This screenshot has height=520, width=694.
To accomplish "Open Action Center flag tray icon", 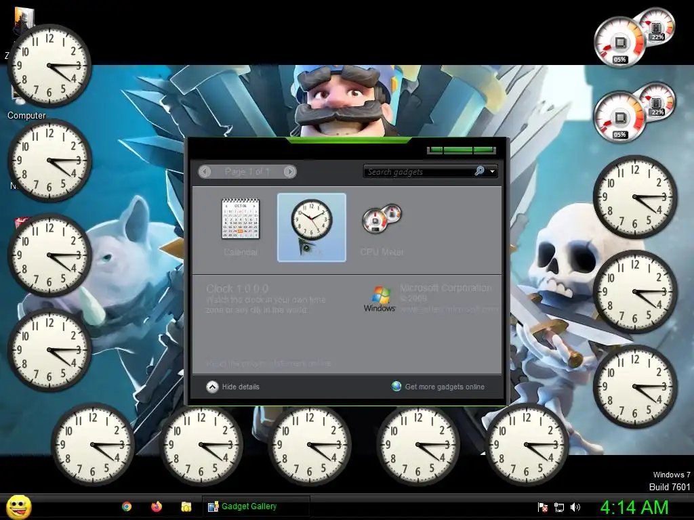I will [x=543, y=507].
